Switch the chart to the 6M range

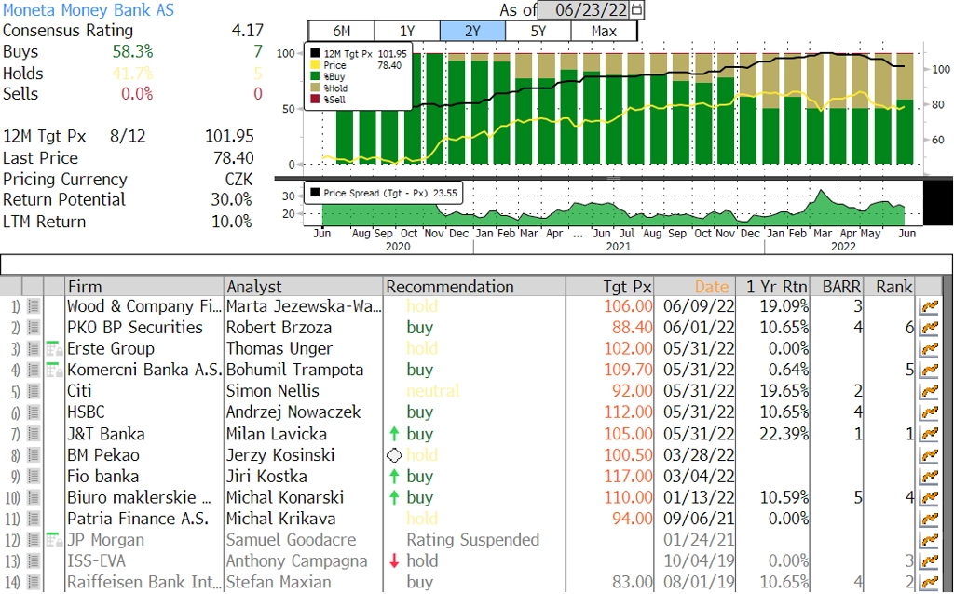[x=342, y=31]
